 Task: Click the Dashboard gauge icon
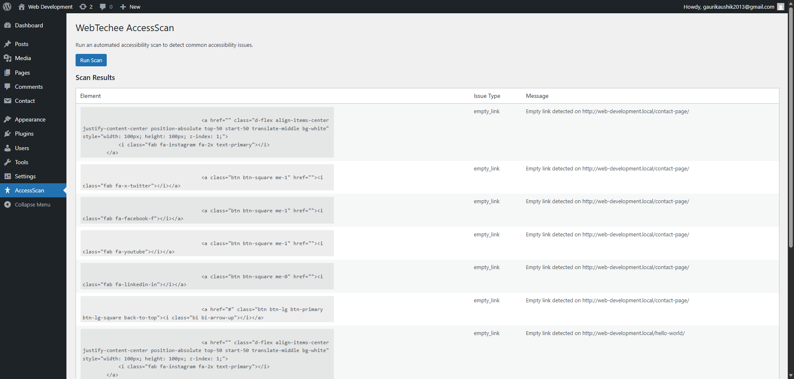[x=7, y=25]
